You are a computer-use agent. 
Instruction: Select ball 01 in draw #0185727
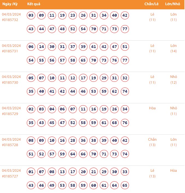click(31, 172)
